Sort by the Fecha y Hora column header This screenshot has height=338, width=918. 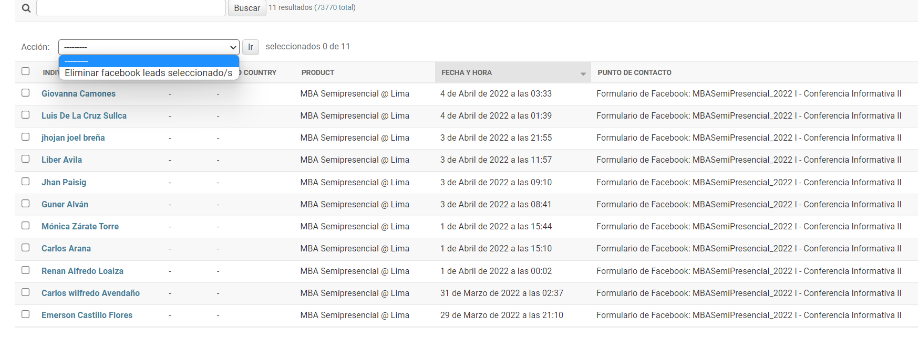467,72
